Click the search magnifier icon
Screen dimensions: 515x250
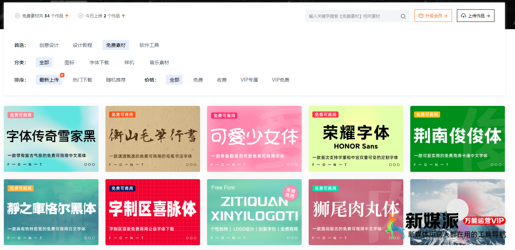point(403,16)
